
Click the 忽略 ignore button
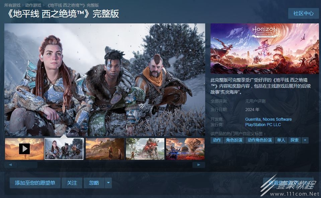point(94,183)
